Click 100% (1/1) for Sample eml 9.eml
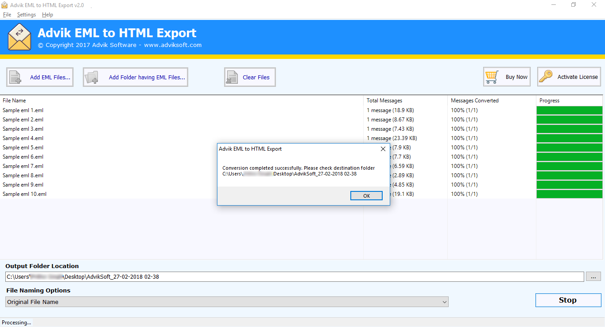605x327 pixels. point(464,185)
